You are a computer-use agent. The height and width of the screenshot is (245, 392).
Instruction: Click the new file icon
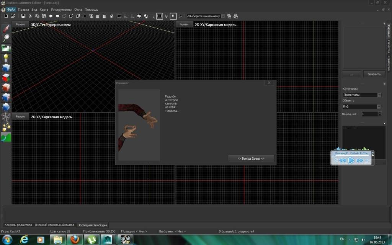[x=6, y=16]
